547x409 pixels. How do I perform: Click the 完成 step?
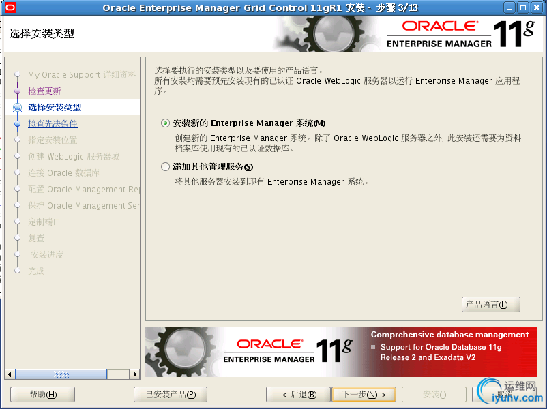[x=36, y=271]
